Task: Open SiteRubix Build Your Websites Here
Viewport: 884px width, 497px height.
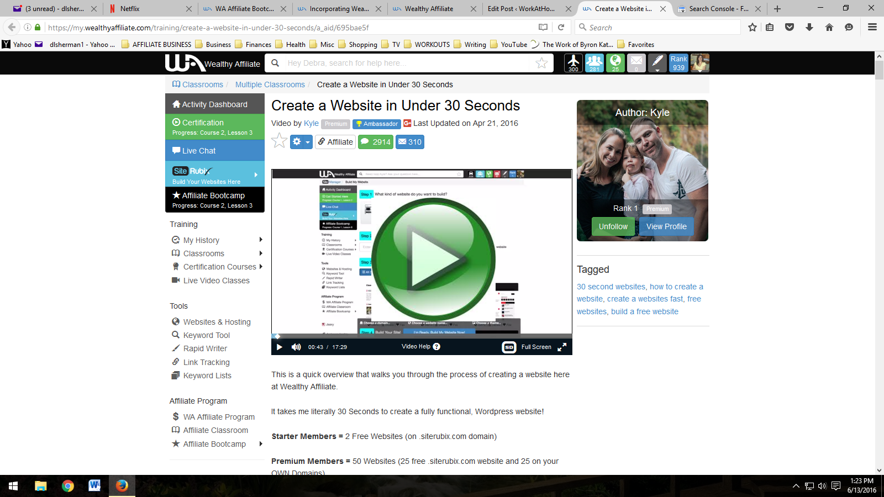Action: click(215, 175)
